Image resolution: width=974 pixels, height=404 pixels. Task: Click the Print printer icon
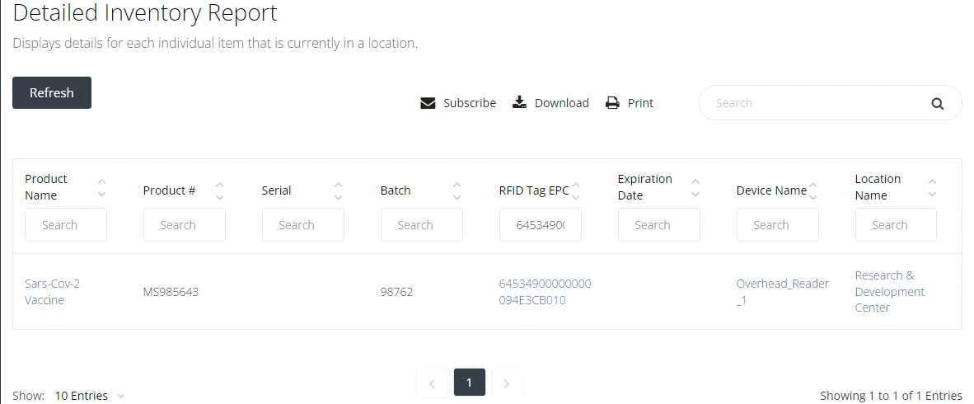pyautogui.click(x=612, y=103)
